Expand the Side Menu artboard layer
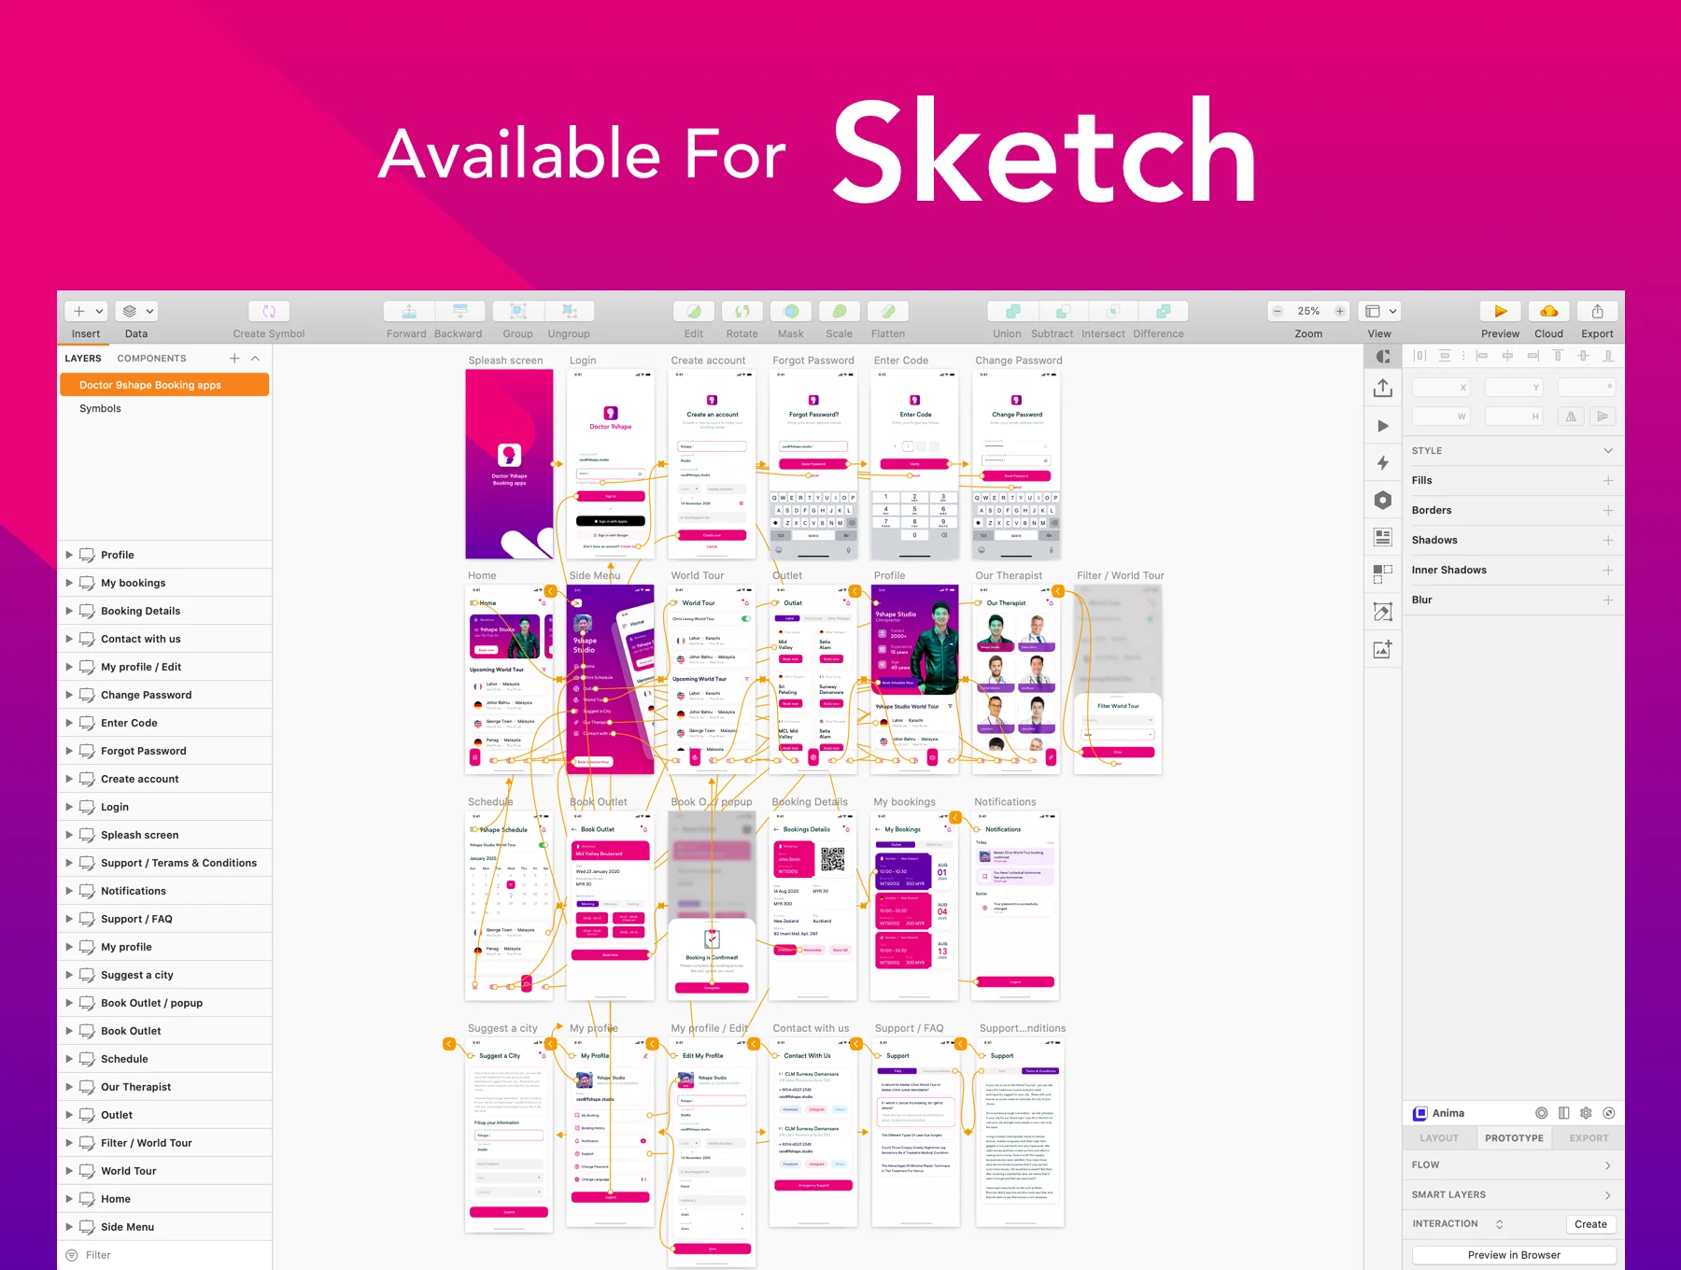The image size is (1681, 1270). coord(69,1227)
